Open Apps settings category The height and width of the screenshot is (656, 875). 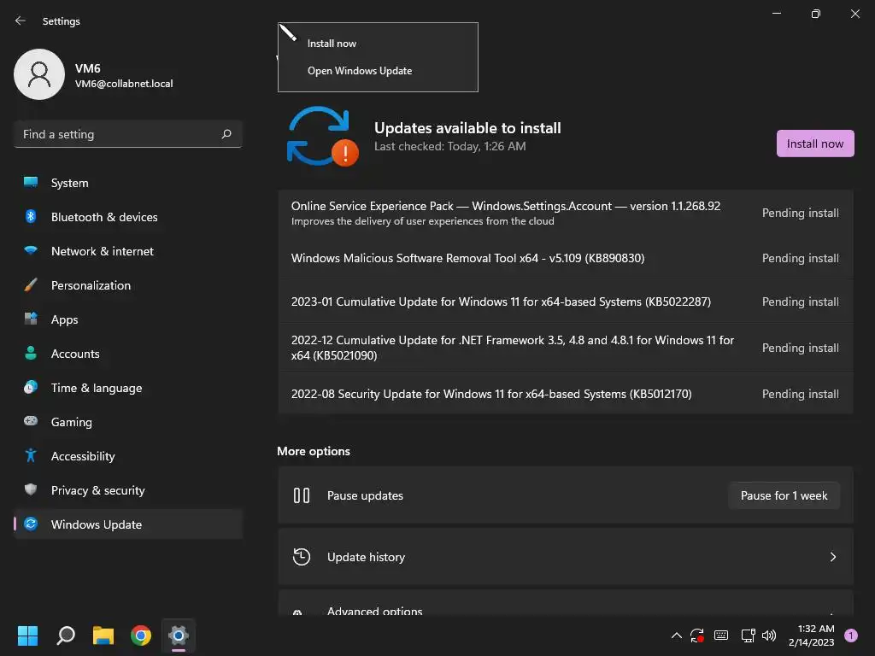(x=128, y=319)
